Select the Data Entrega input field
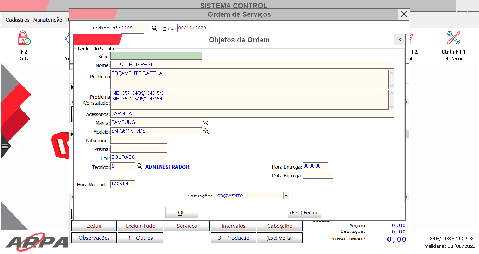This screenshot has height=254, width=479. coord(318,175)
